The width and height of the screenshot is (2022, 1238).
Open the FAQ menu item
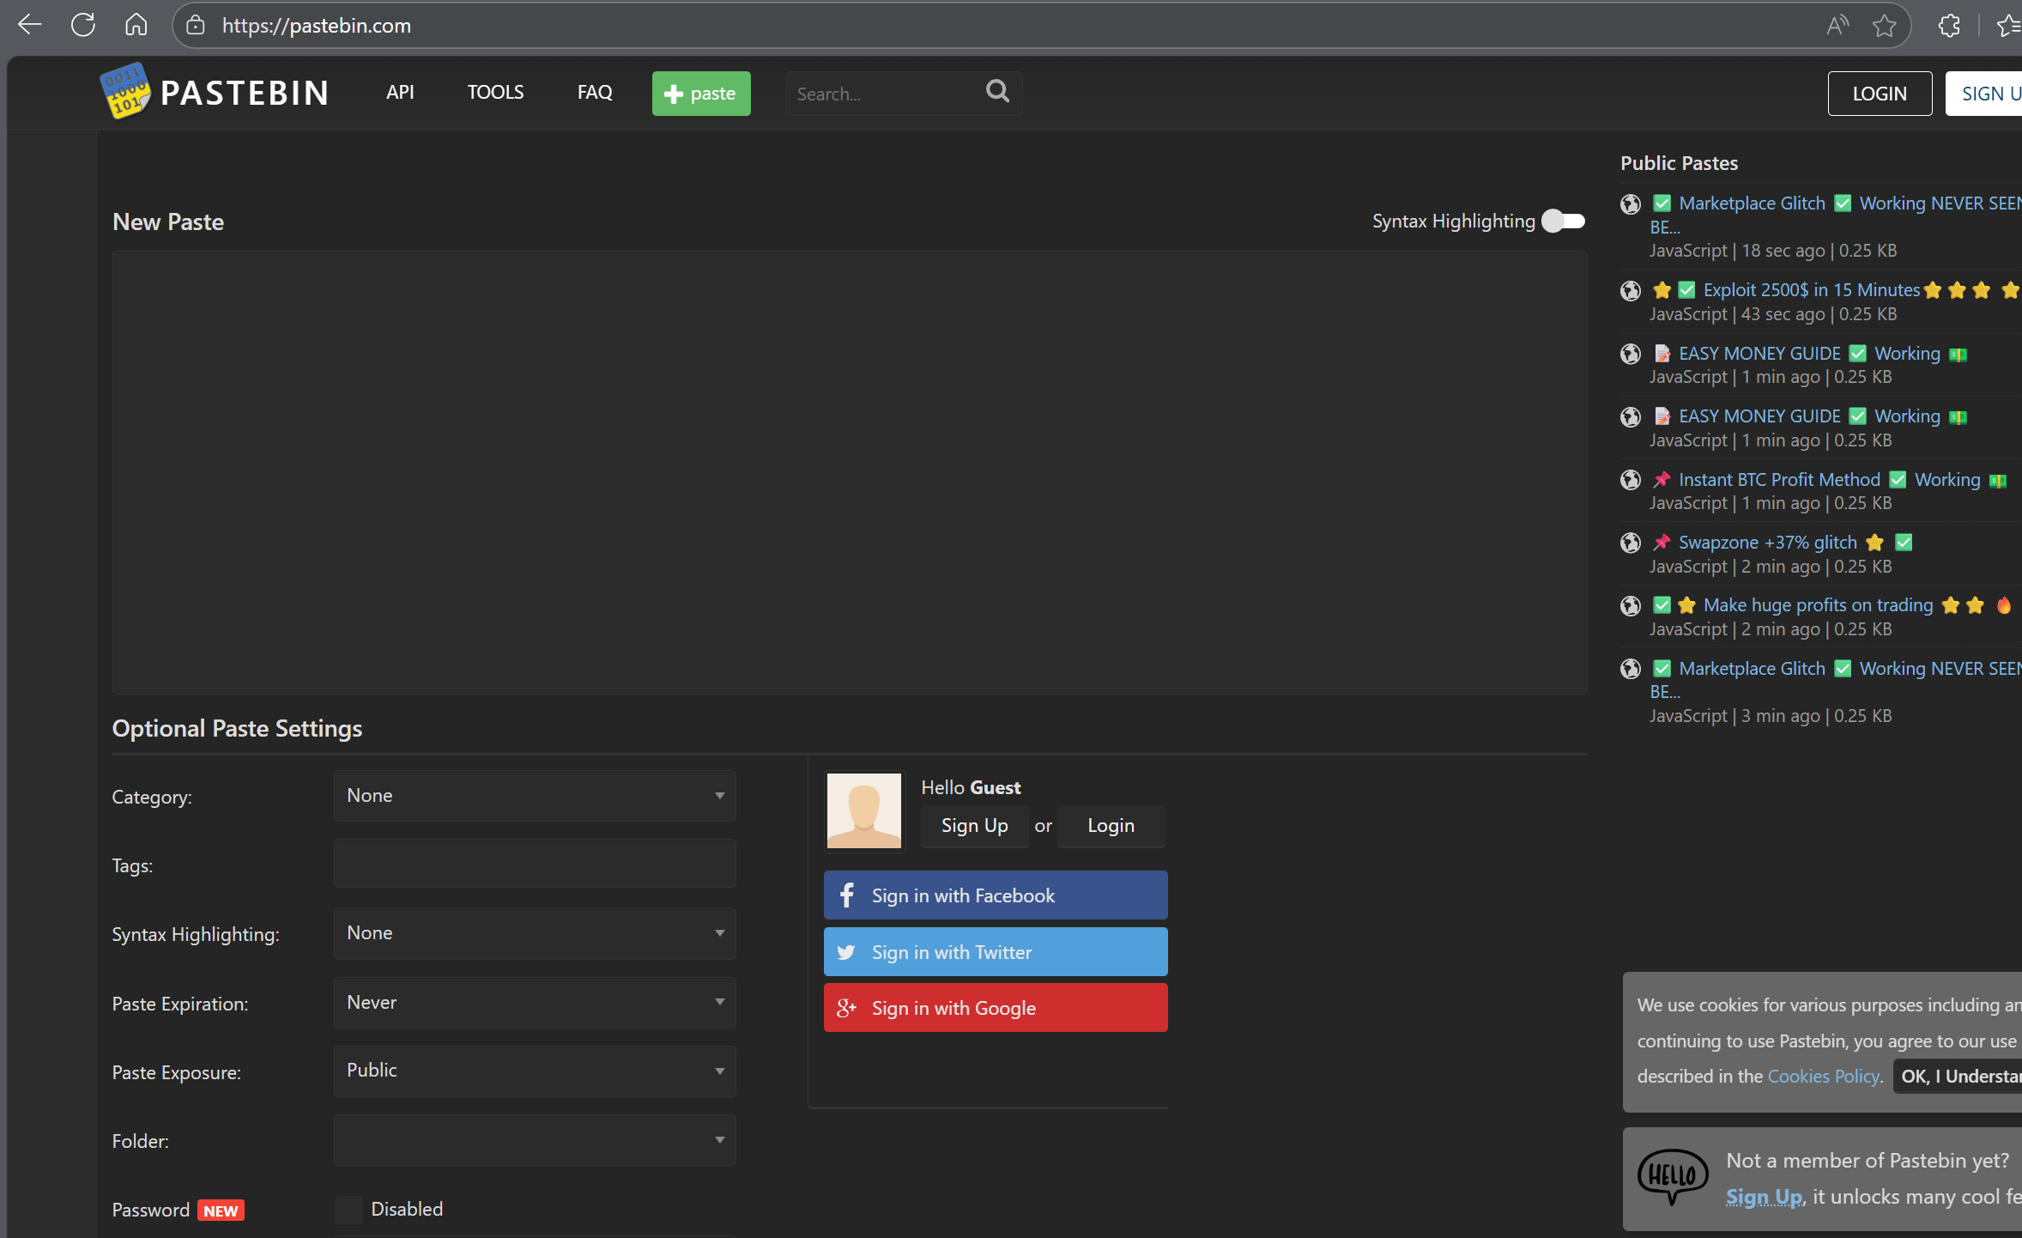click(595, 93)
